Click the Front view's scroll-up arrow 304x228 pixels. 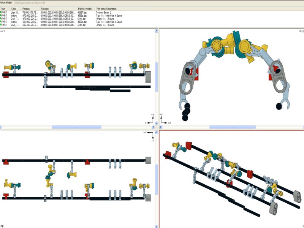click(x=157, y=31)
